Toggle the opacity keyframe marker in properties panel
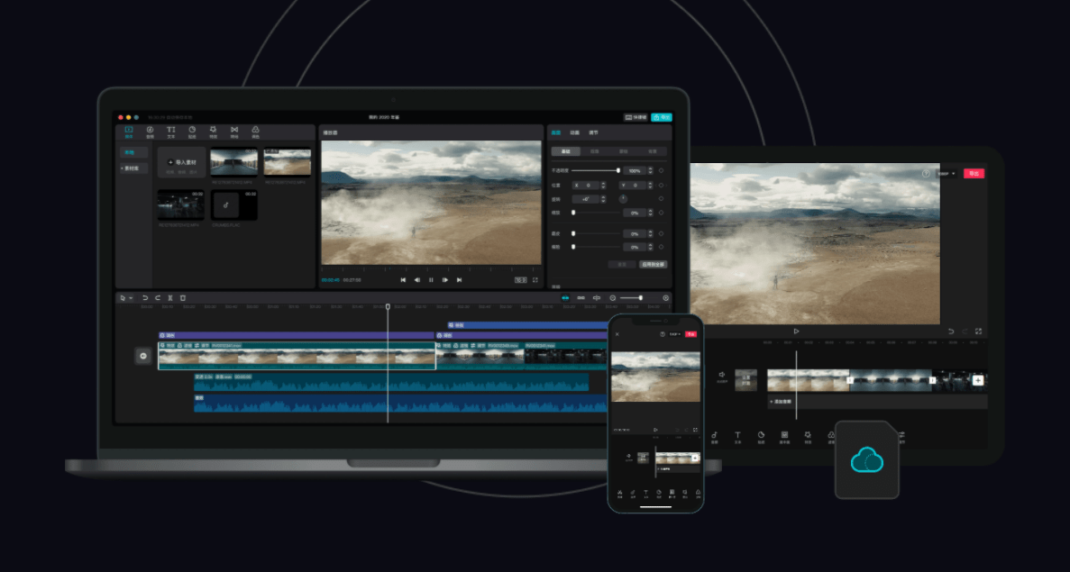Screen dimensions: 1070x572 [x=661, y=170]
